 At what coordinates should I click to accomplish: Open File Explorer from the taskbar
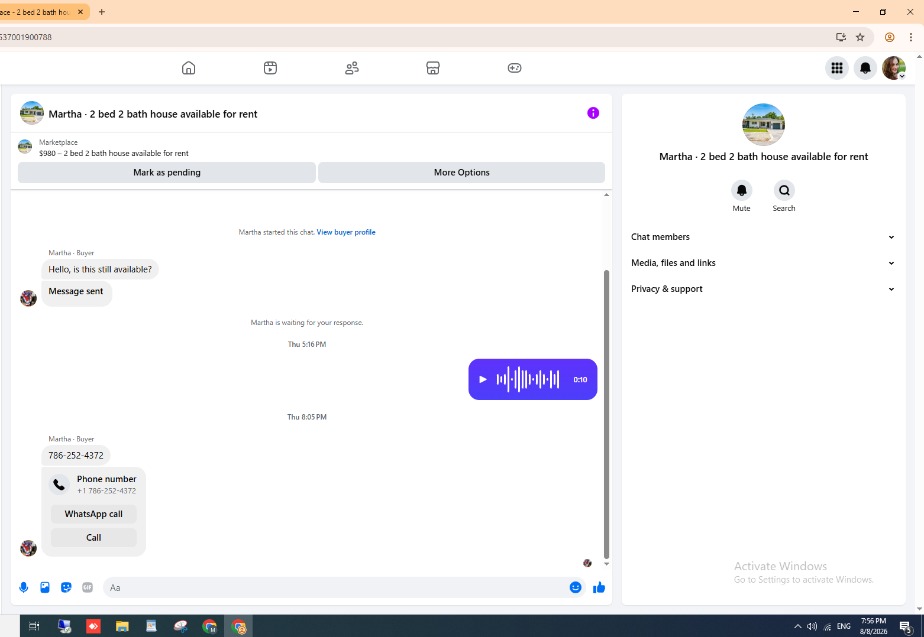tap(122, 626)
